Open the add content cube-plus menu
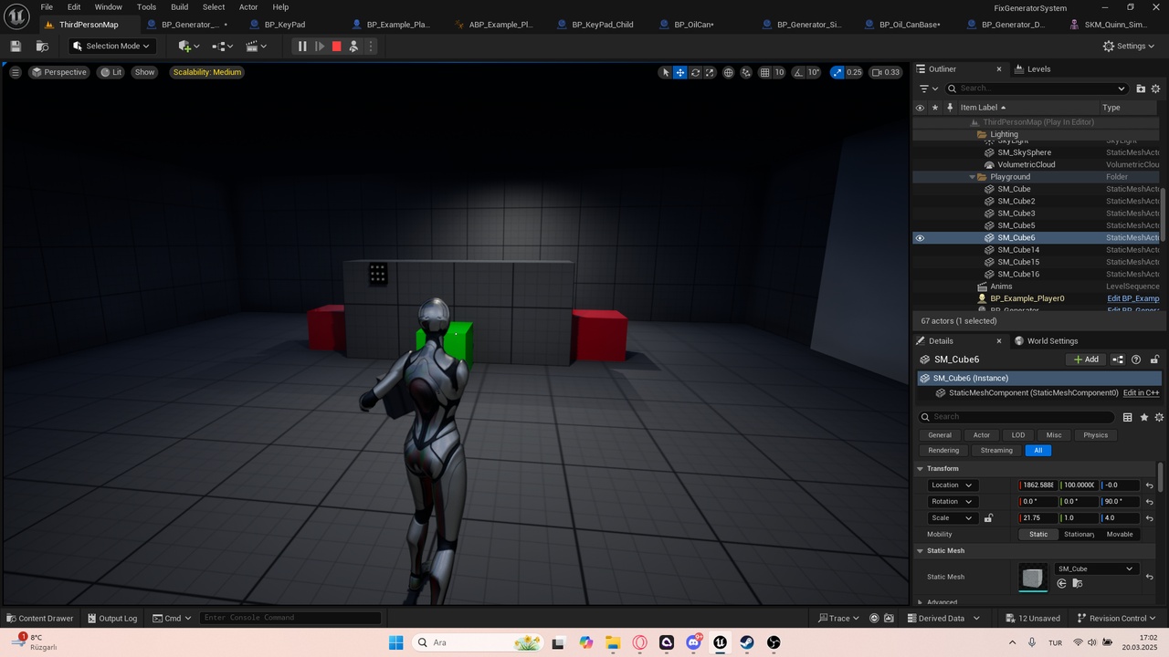Viewport: 1169px width, 657px height. (189, 46)
